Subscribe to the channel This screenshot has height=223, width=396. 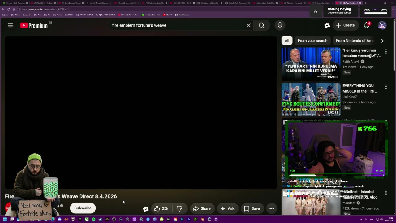tap(83, 208)
